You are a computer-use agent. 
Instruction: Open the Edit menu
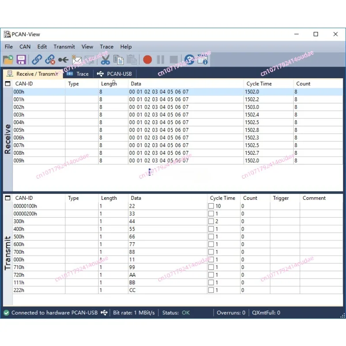(42, 47)
